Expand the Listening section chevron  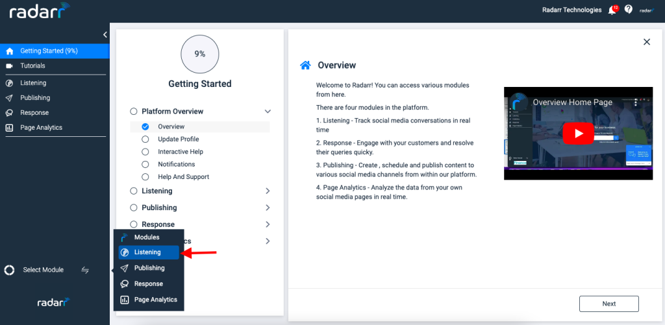[x=268, y=191]
